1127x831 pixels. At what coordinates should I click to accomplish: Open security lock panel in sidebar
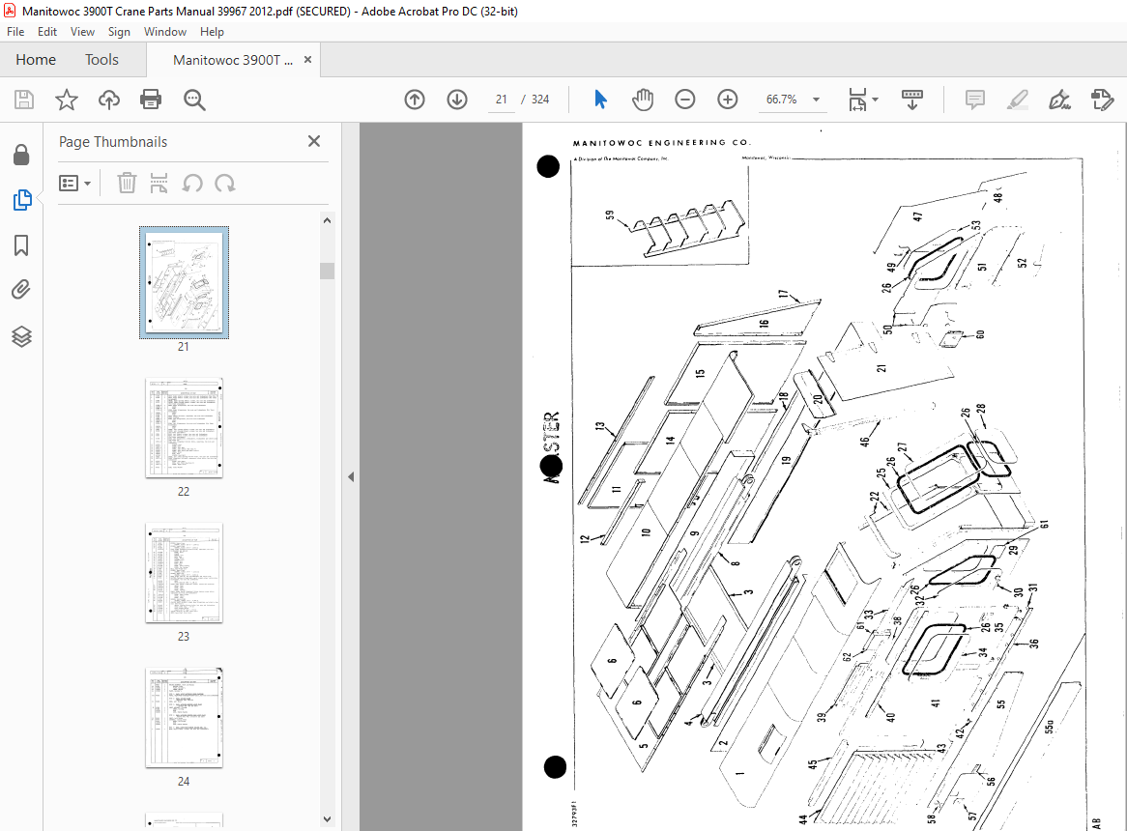pos(21,155)
